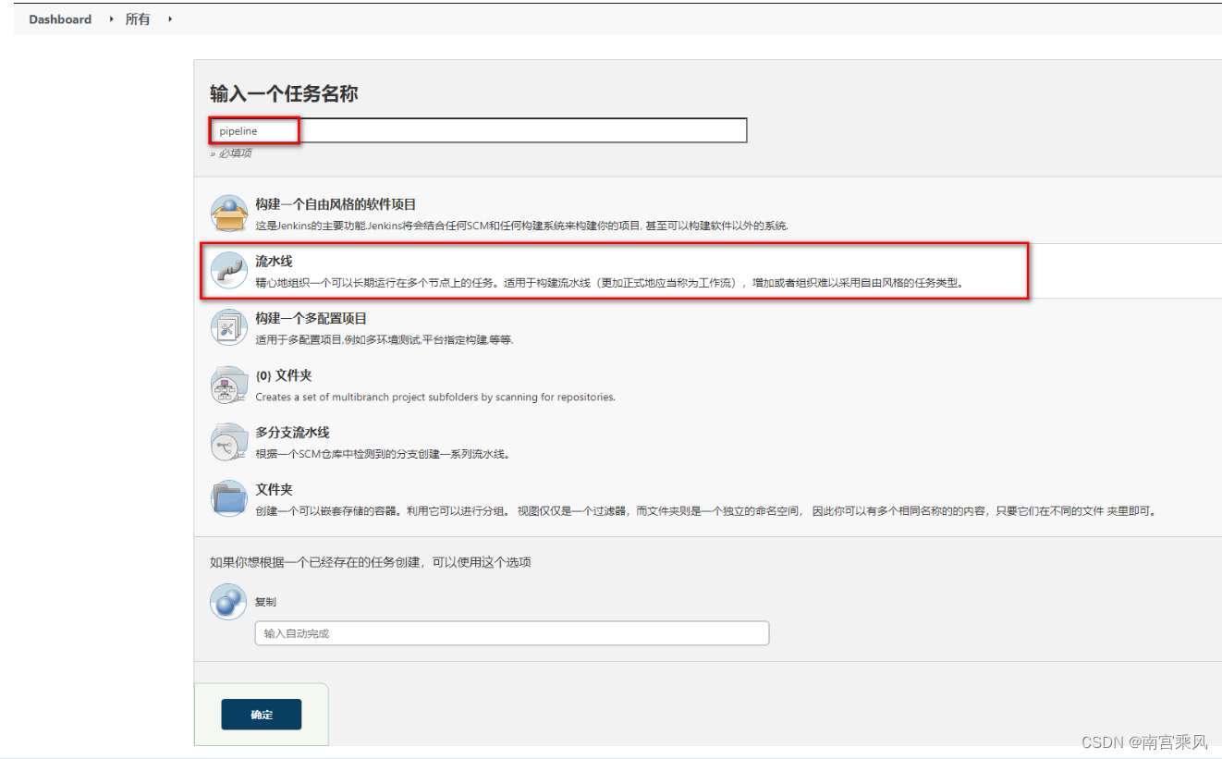Click the 构建一个多配置项目 icon
This screenshot has width=1222, height=759.
(x=228, y=327)
